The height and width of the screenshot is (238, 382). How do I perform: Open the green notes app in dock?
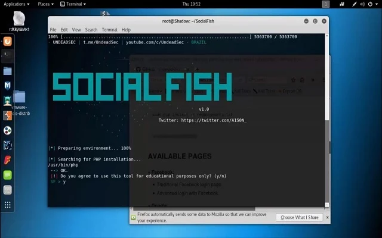(x=7, y=175)
